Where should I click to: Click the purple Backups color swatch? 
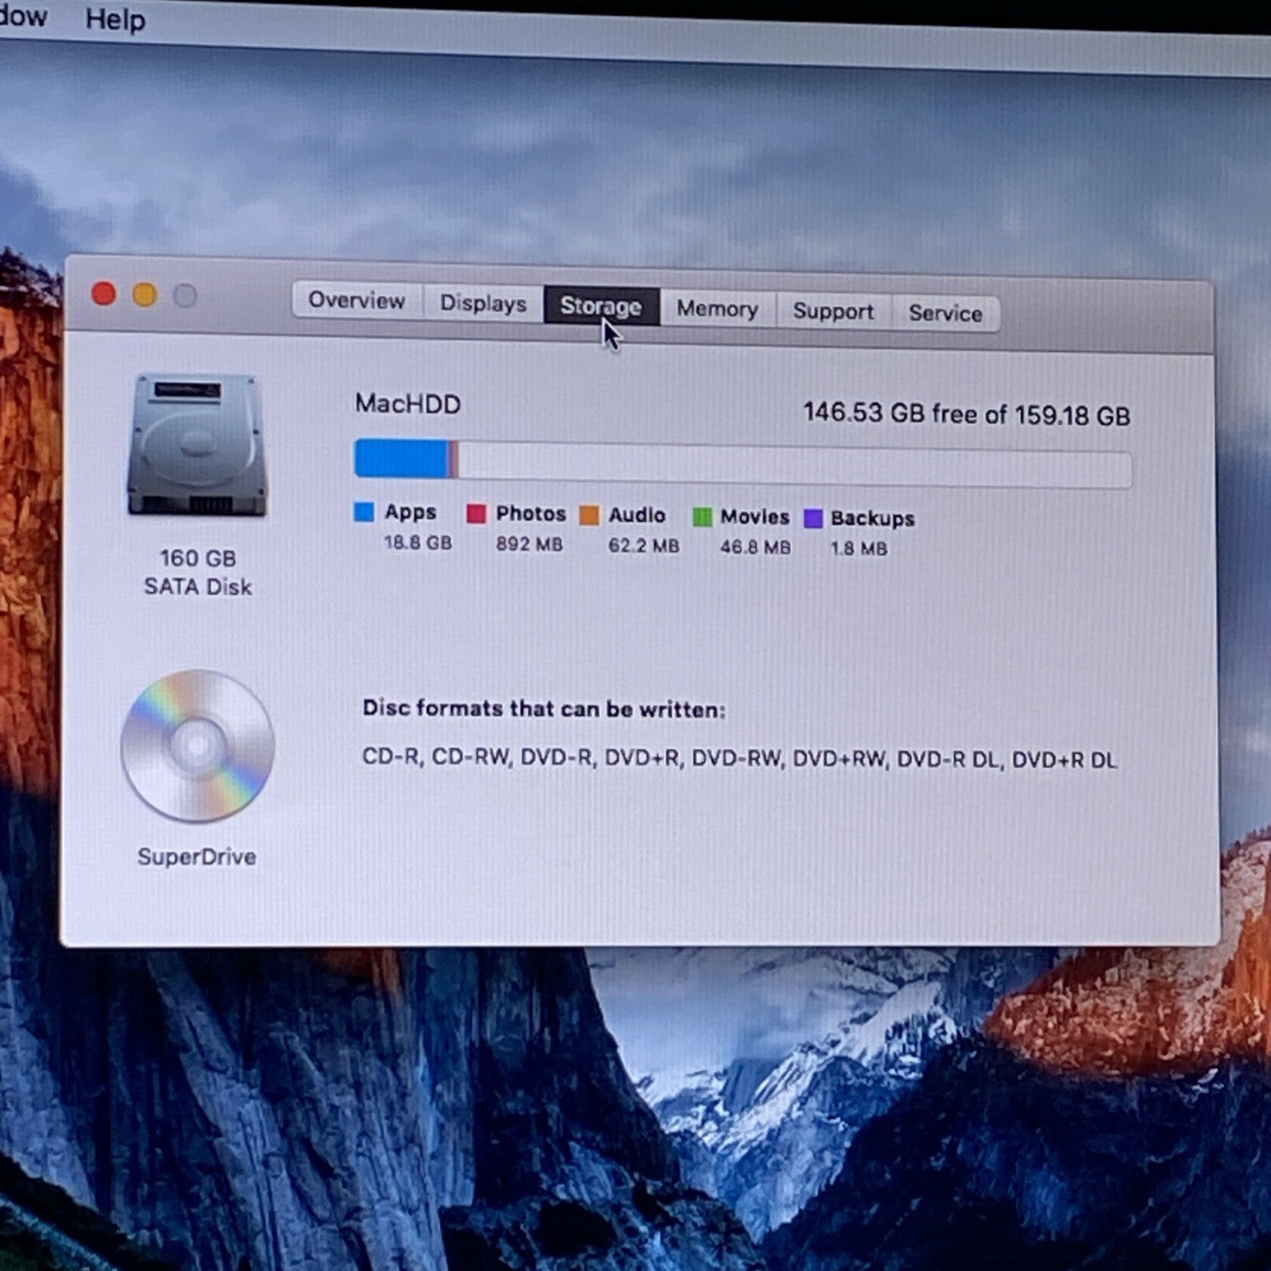coord(813,519)
